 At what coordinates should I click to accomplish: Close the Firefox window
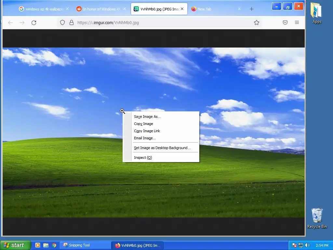coord(299,7)
